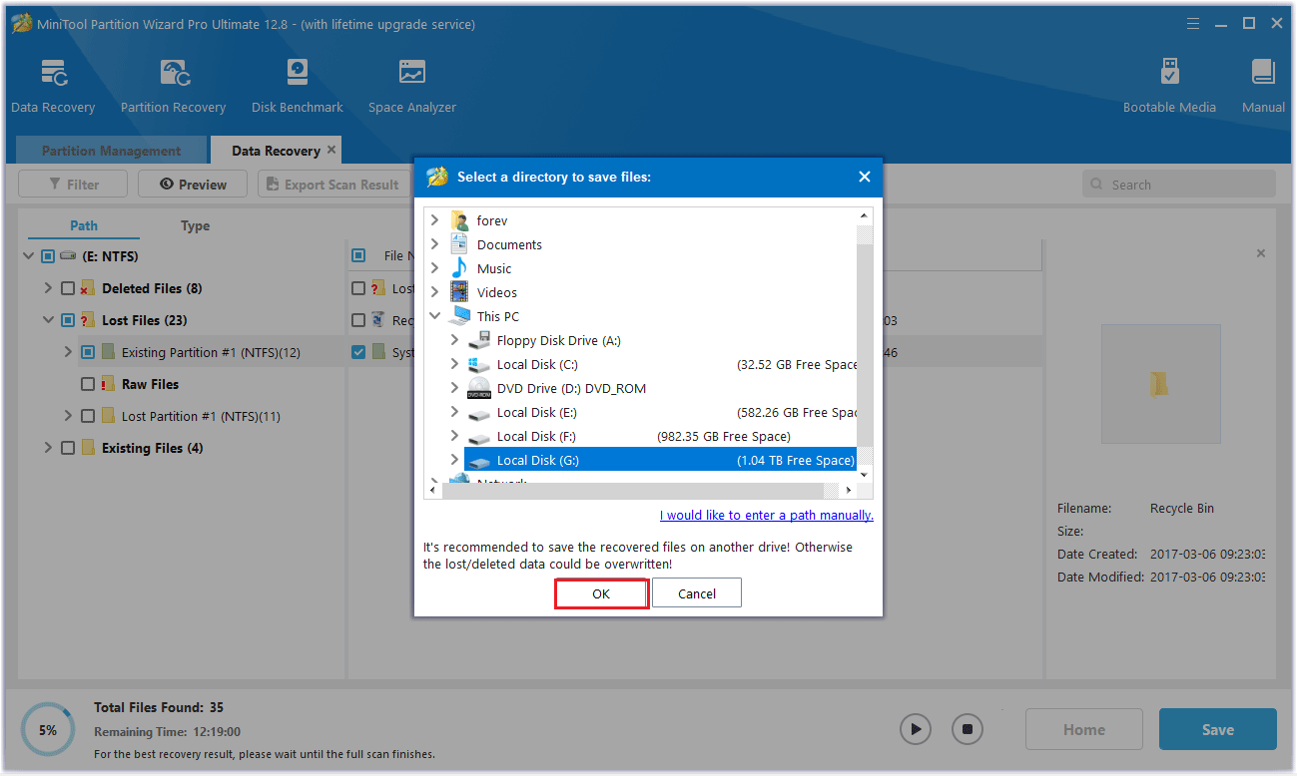This screenshot has width=1297, height=776.
Task: Open the Manual book icon
Action: coord(1263,74)
